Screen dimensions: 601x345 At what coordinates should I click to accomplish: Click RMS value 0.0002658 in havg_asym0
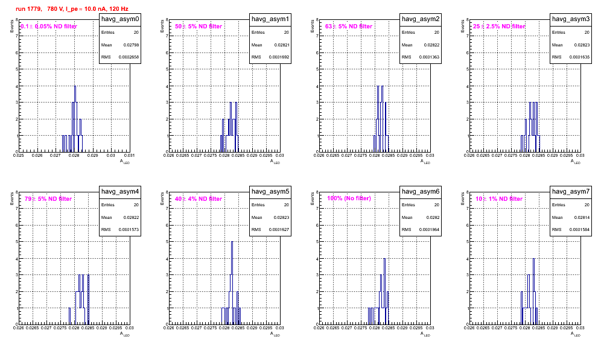pyautogui.click(x=129, y=57)
